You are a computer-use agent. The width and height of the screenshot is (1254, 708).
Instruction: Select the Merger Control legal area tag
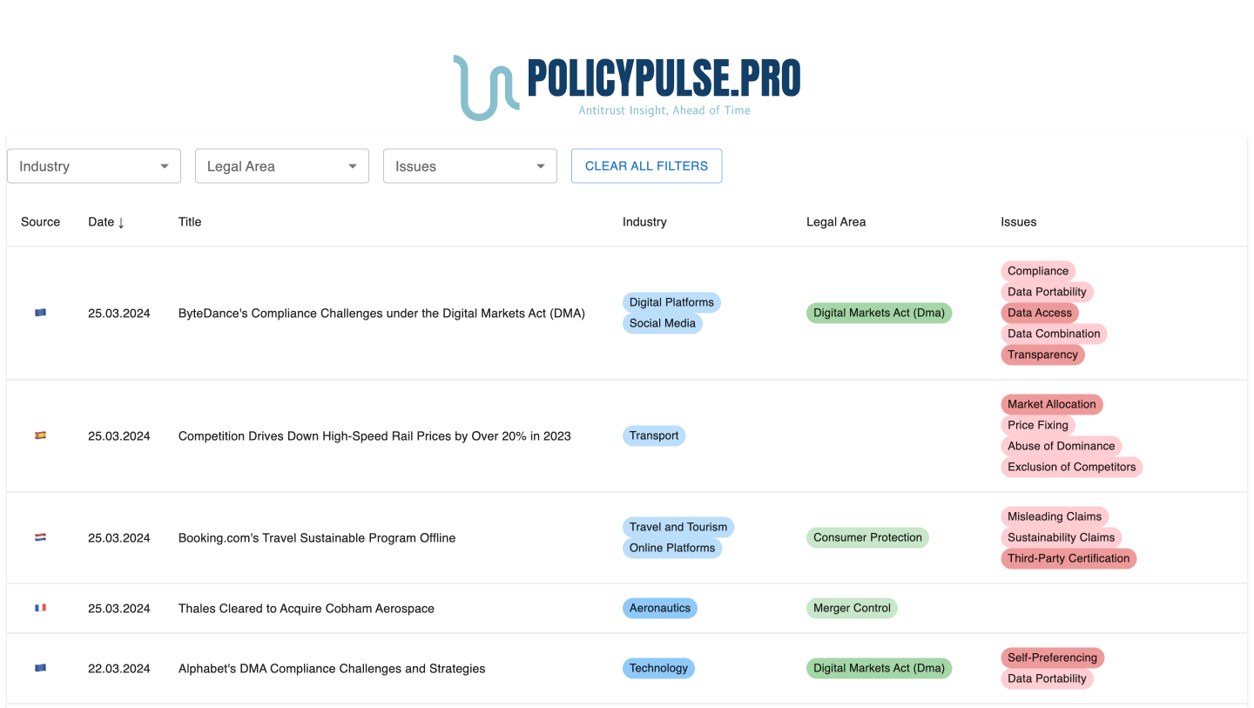(852, 609)
